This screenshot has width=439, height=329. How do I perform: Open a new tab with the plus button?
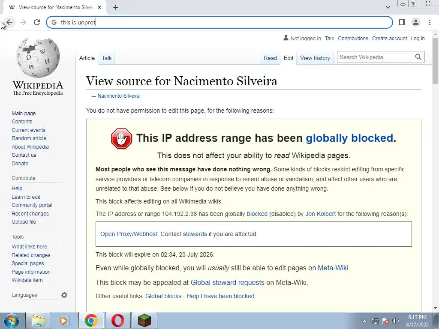click(116, 8)
